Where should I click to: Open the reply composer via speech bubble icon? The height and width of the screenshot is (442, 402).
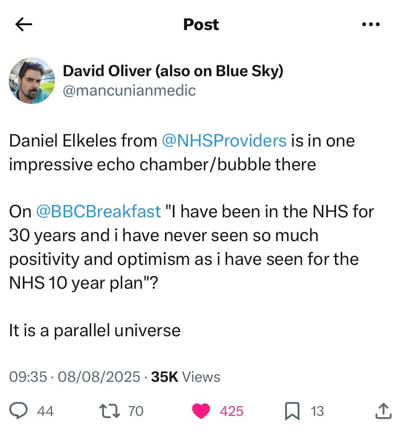click(x=19, y=411)
